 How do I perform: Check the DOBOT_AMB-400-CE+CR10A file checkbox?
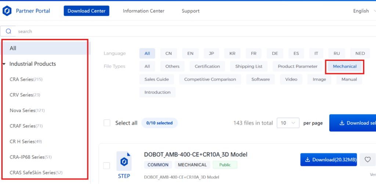coord(106,166)
